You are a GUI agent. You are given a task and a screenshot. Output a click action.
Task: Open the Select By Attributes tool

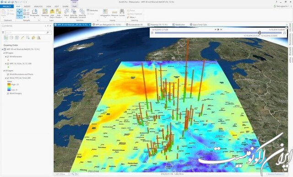74,13
